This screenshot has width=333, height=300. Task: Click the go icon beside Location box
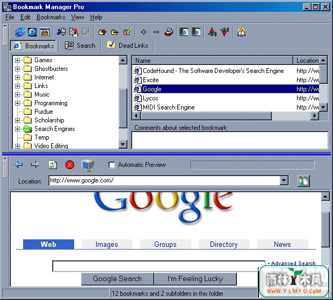[303, 181]
